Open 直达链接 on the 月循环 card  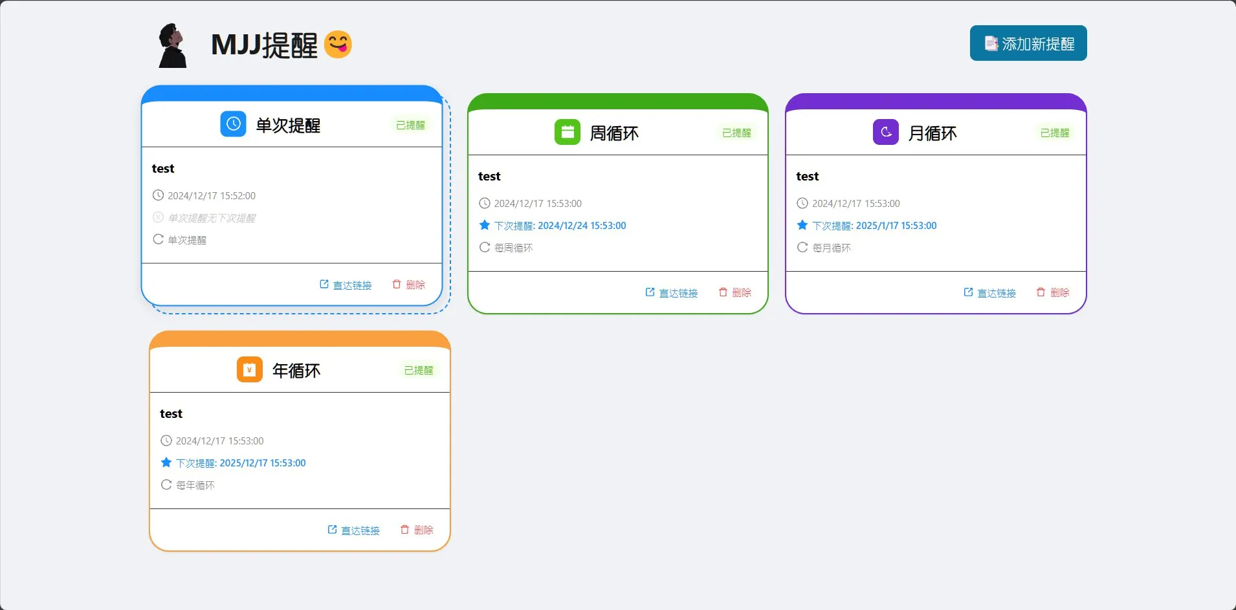point(990,292)
